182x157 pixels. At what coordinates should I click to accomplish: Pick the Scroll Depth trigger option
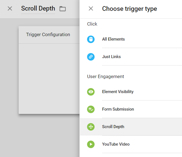pyautogui.click(x=113, y=127)
